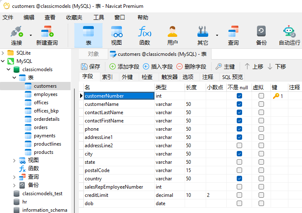Select the employees table icon in tree

[28, 94]
